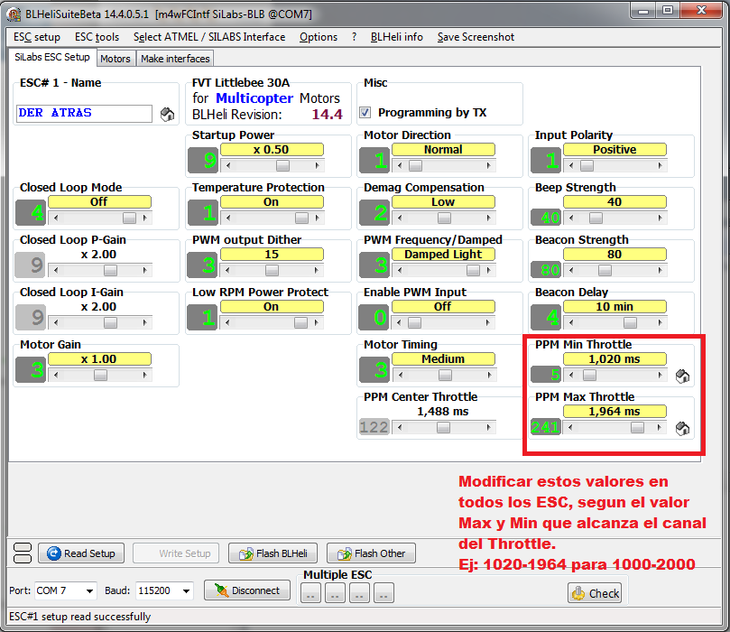Open the Port COM 7 dropdown

89,591
